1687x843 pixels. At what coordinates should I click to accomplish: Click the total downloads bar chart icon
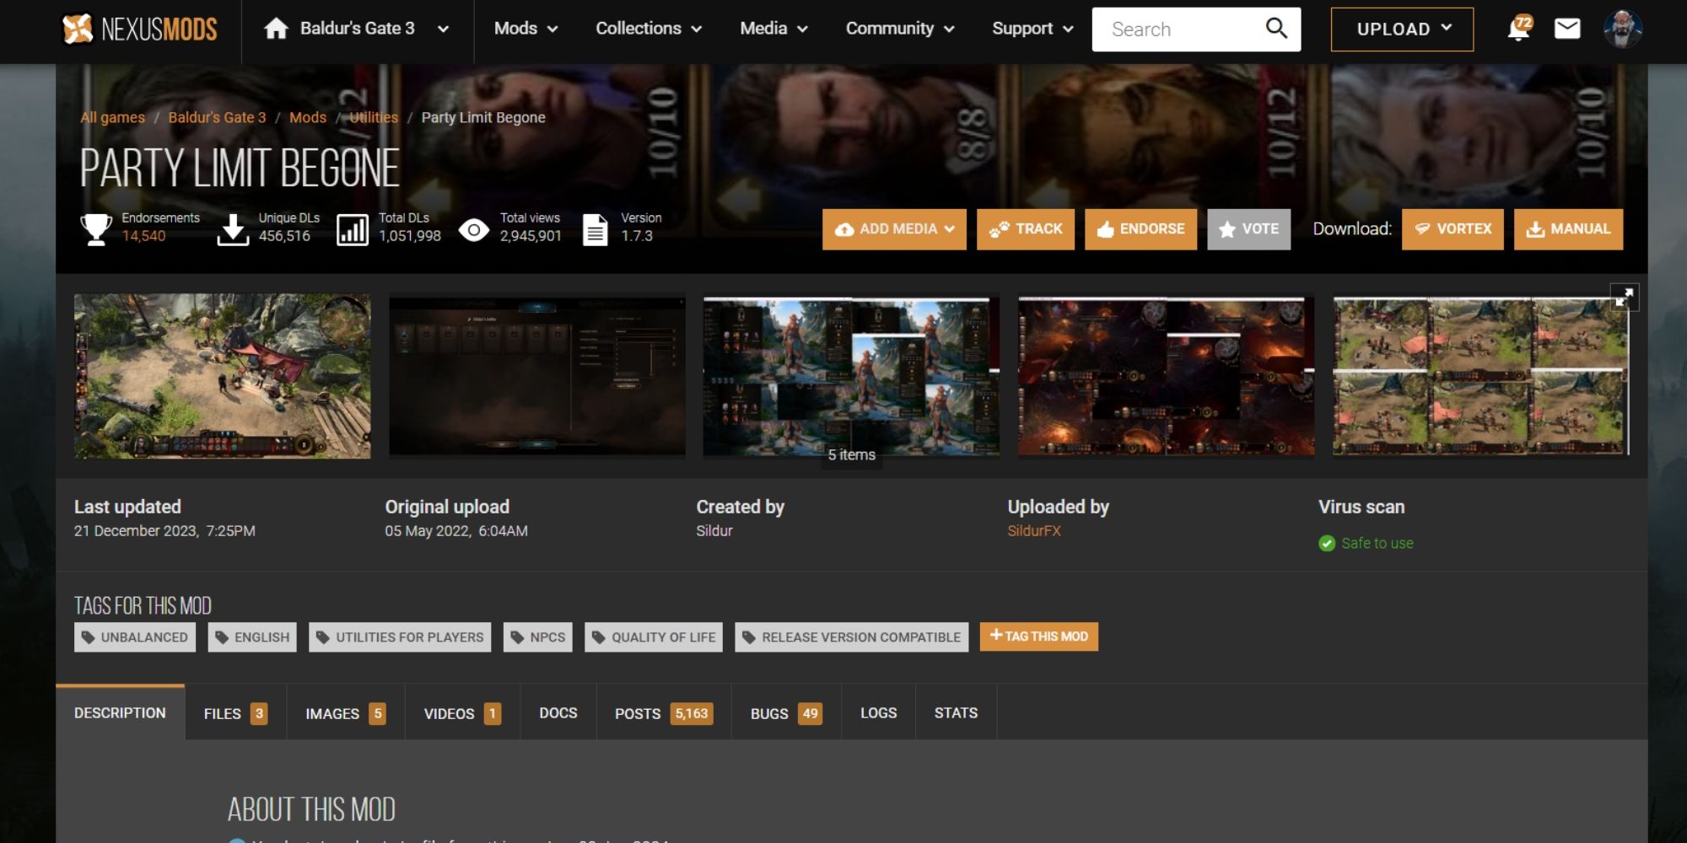(x=353, y=229)
